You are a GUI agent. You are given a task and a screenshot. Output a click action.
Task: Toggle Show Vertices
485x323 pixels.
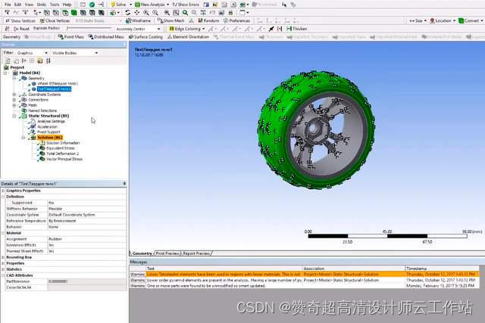pyautogui.click(x=20, y=20)
